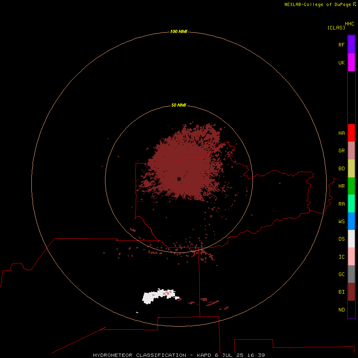The image size is (358, 358).
Task: Click the GR legend color block
Action: click(351, 151)
